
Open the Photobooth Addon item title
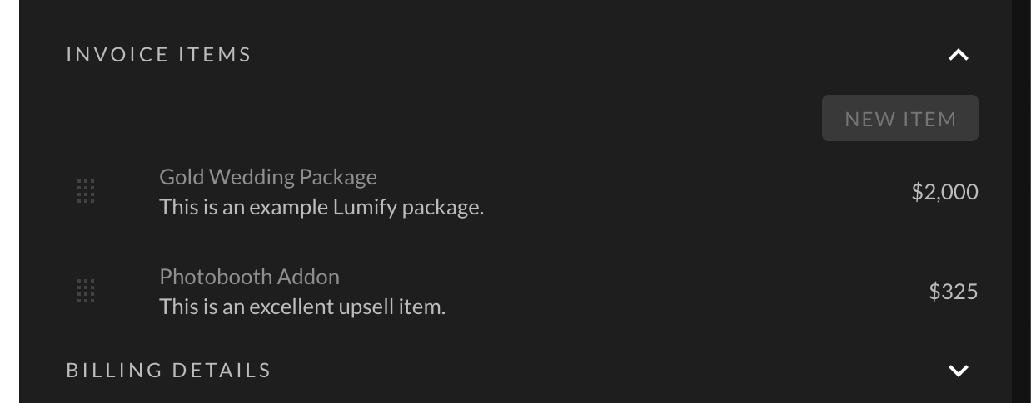pos(249,277)
